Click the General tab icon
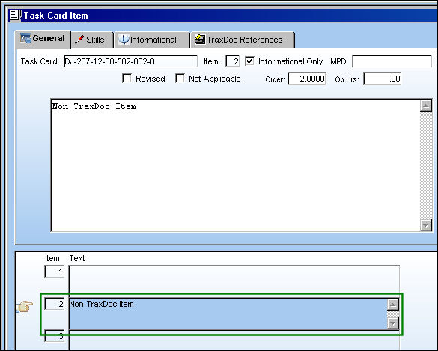Screen dimensions: 438x351 25,38
